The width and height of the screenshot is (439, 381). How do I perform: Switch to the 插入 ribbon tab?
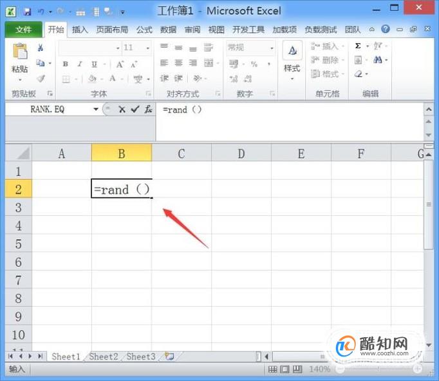point(80,30)
